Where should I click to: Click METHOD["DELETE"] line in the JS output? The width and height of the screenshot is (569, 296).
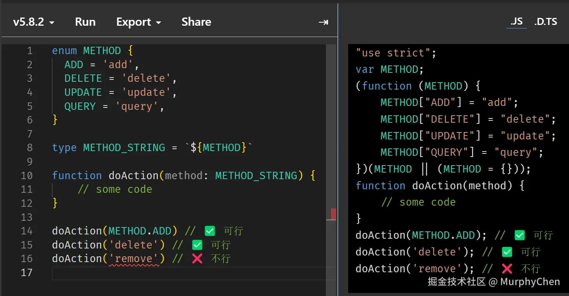468,119
